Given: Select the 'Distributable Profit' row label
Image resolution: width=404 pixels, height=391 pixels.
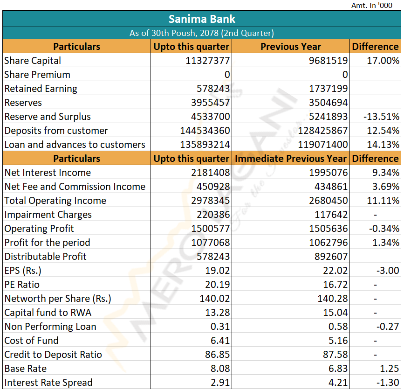Looking at the screenshot, I should point(46,257).
